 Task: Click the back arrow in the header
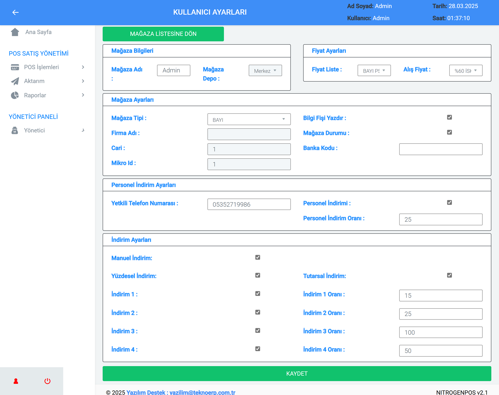(x=15, y=12)
